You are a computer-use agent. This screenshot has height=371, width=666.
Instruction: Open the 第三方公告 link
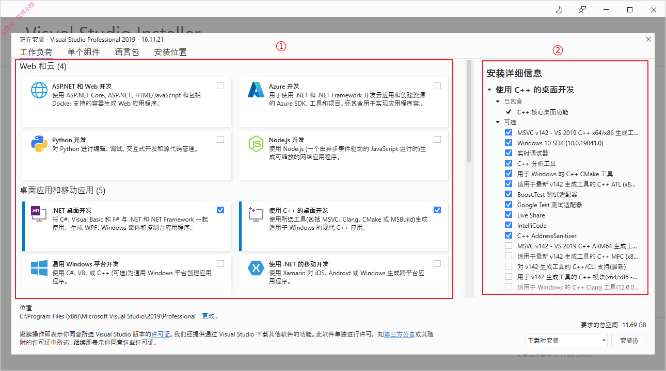click(x=400, y=334)
